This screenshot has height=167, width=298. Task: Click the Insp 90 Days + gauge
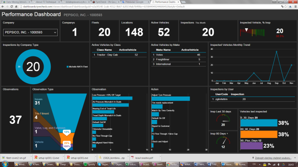click(223, 141)
